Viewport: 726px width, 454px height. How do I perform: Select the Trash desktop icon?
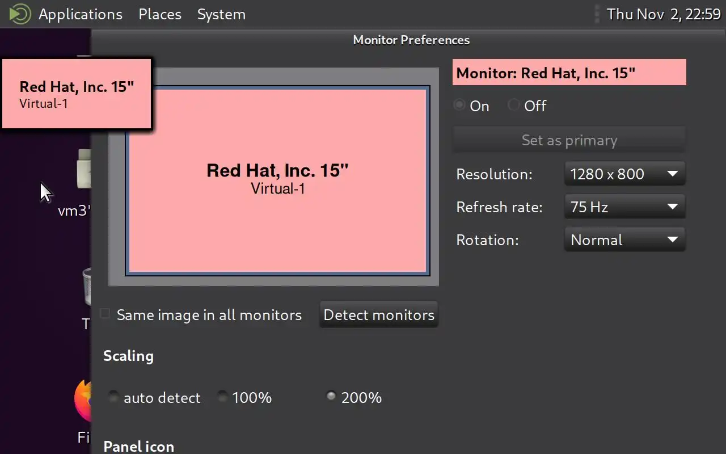(87, 287)
